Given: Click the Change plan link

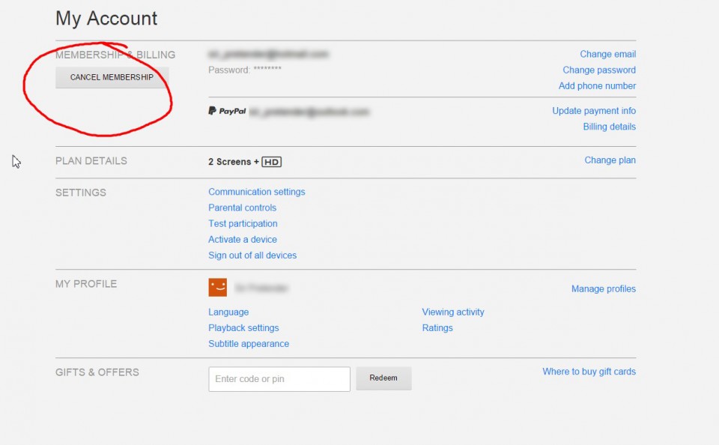Looking at the screenshot, I should pos(610,160).
